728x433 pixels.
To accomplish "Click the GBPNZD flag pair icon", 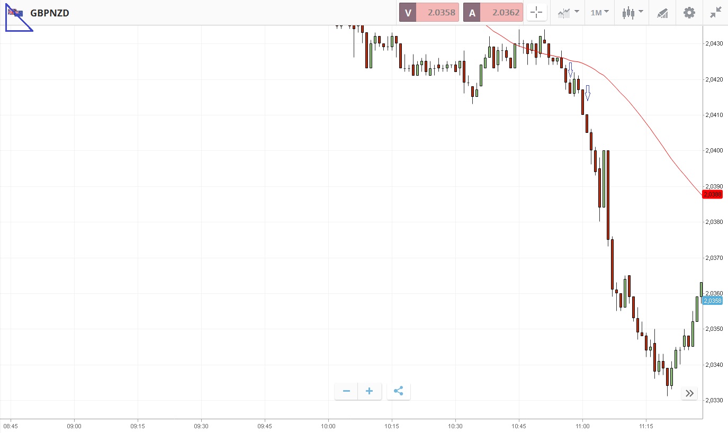I will 15,13.
